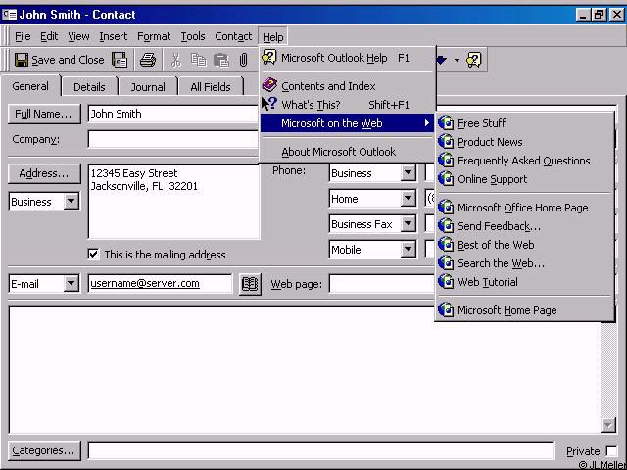Viewport: 627px width, 470px height.
Task: Click the Microsoft on the Web submenu item
Action: tap(347, 123)
